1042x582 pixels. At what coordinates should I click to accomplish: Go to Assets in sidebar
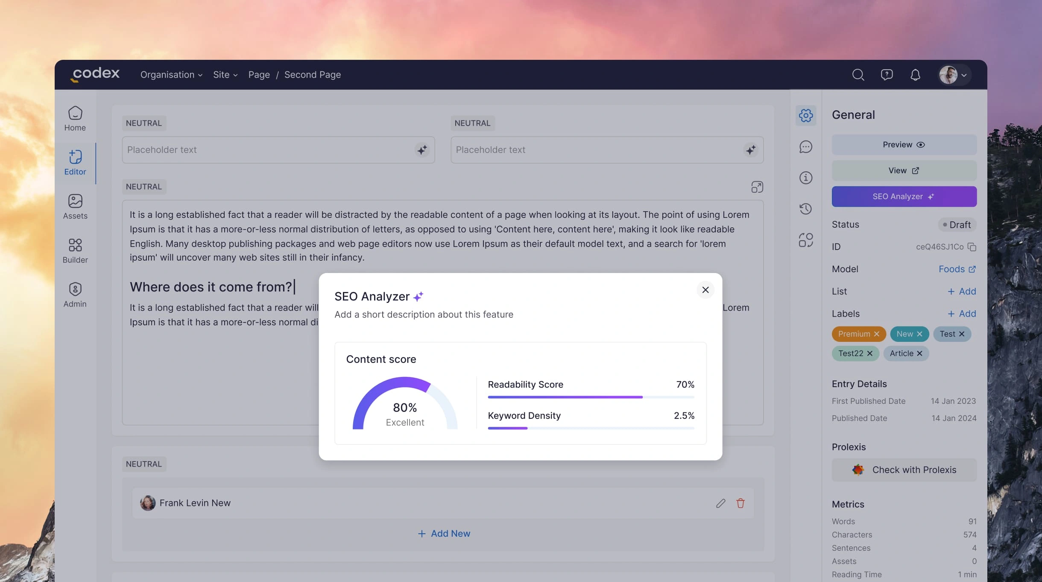(x=75, y=207)
